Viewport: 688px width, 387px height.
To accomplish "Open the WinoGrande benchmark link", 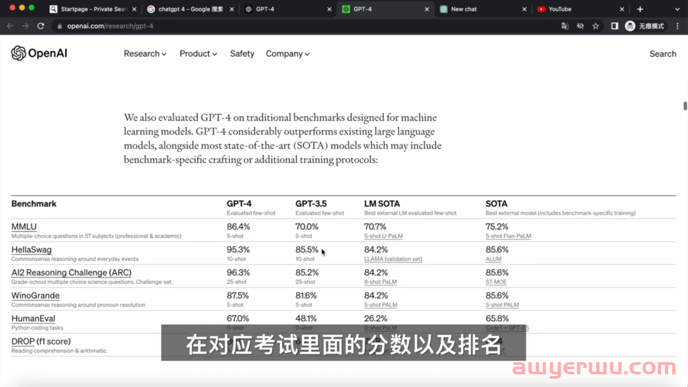I will pos(35,295).
